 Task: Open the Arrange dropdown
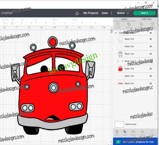click(x=5, y=23)
